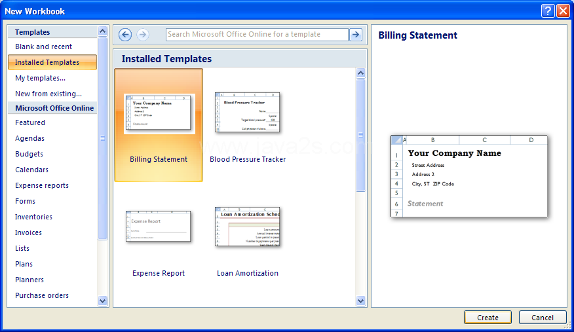Viewport: 574px width, 332px height.
Task: Click the Cancel button
Action: tap(543, 318)
